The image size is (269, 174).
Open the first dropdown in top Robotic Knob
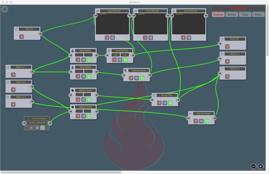click(x=79, y=95)
